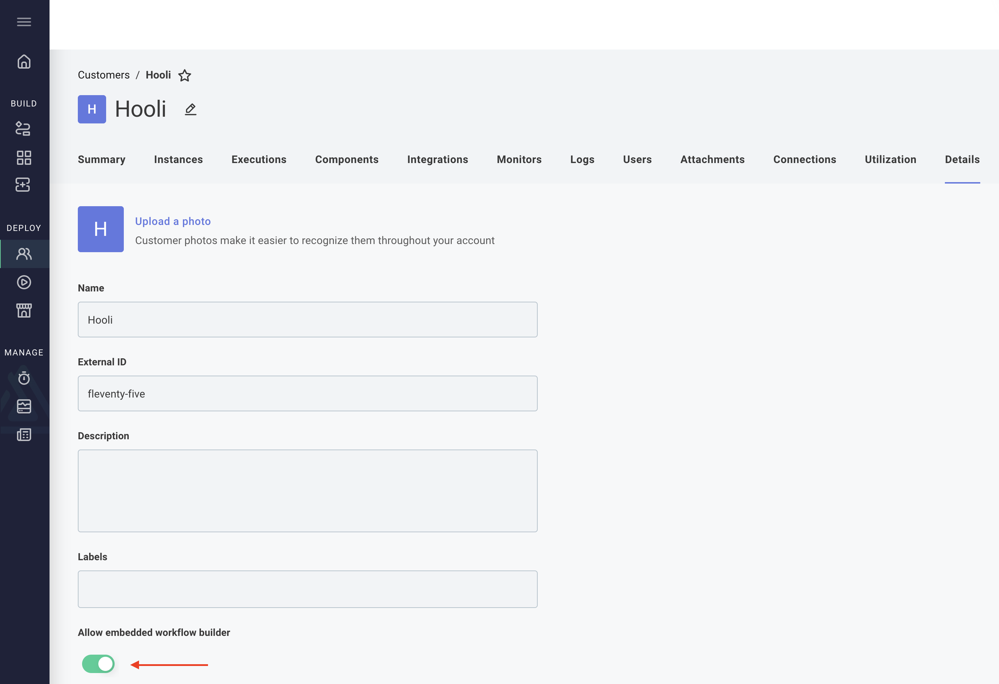
Task: Click the Labels input field
Action: (x=307, y=589)
